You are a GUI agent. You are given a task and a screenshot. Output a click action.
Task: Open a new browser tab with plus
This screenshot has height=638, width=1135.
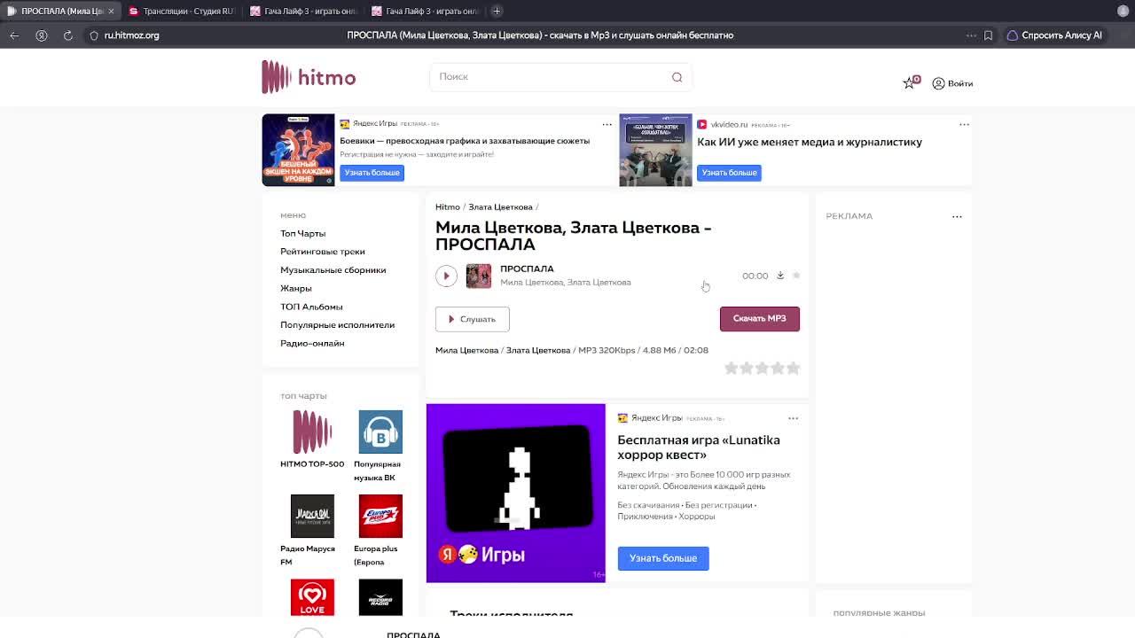click(x=497, y=11)
